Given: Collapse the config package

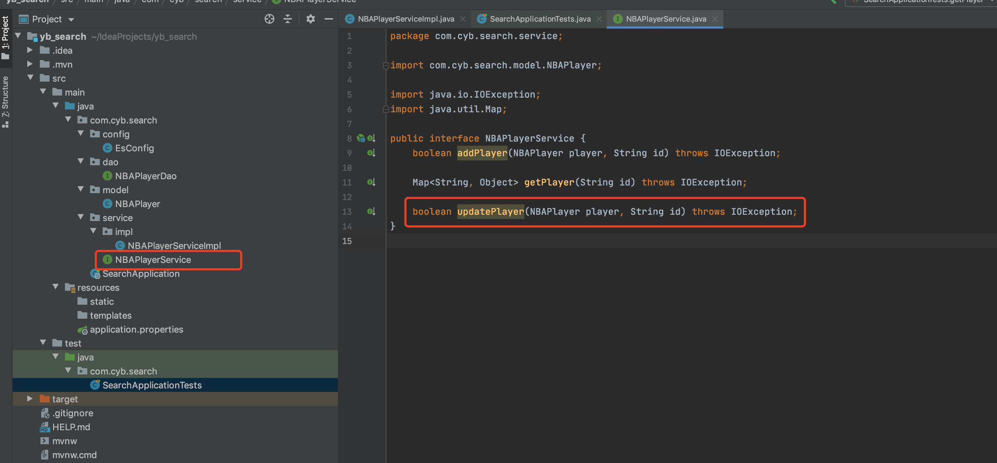Looking at the screenshot, I should click(81, 133).
